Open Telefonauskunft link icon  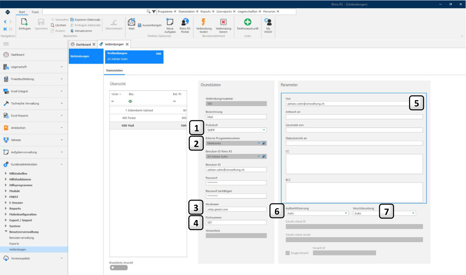point(247,22)
